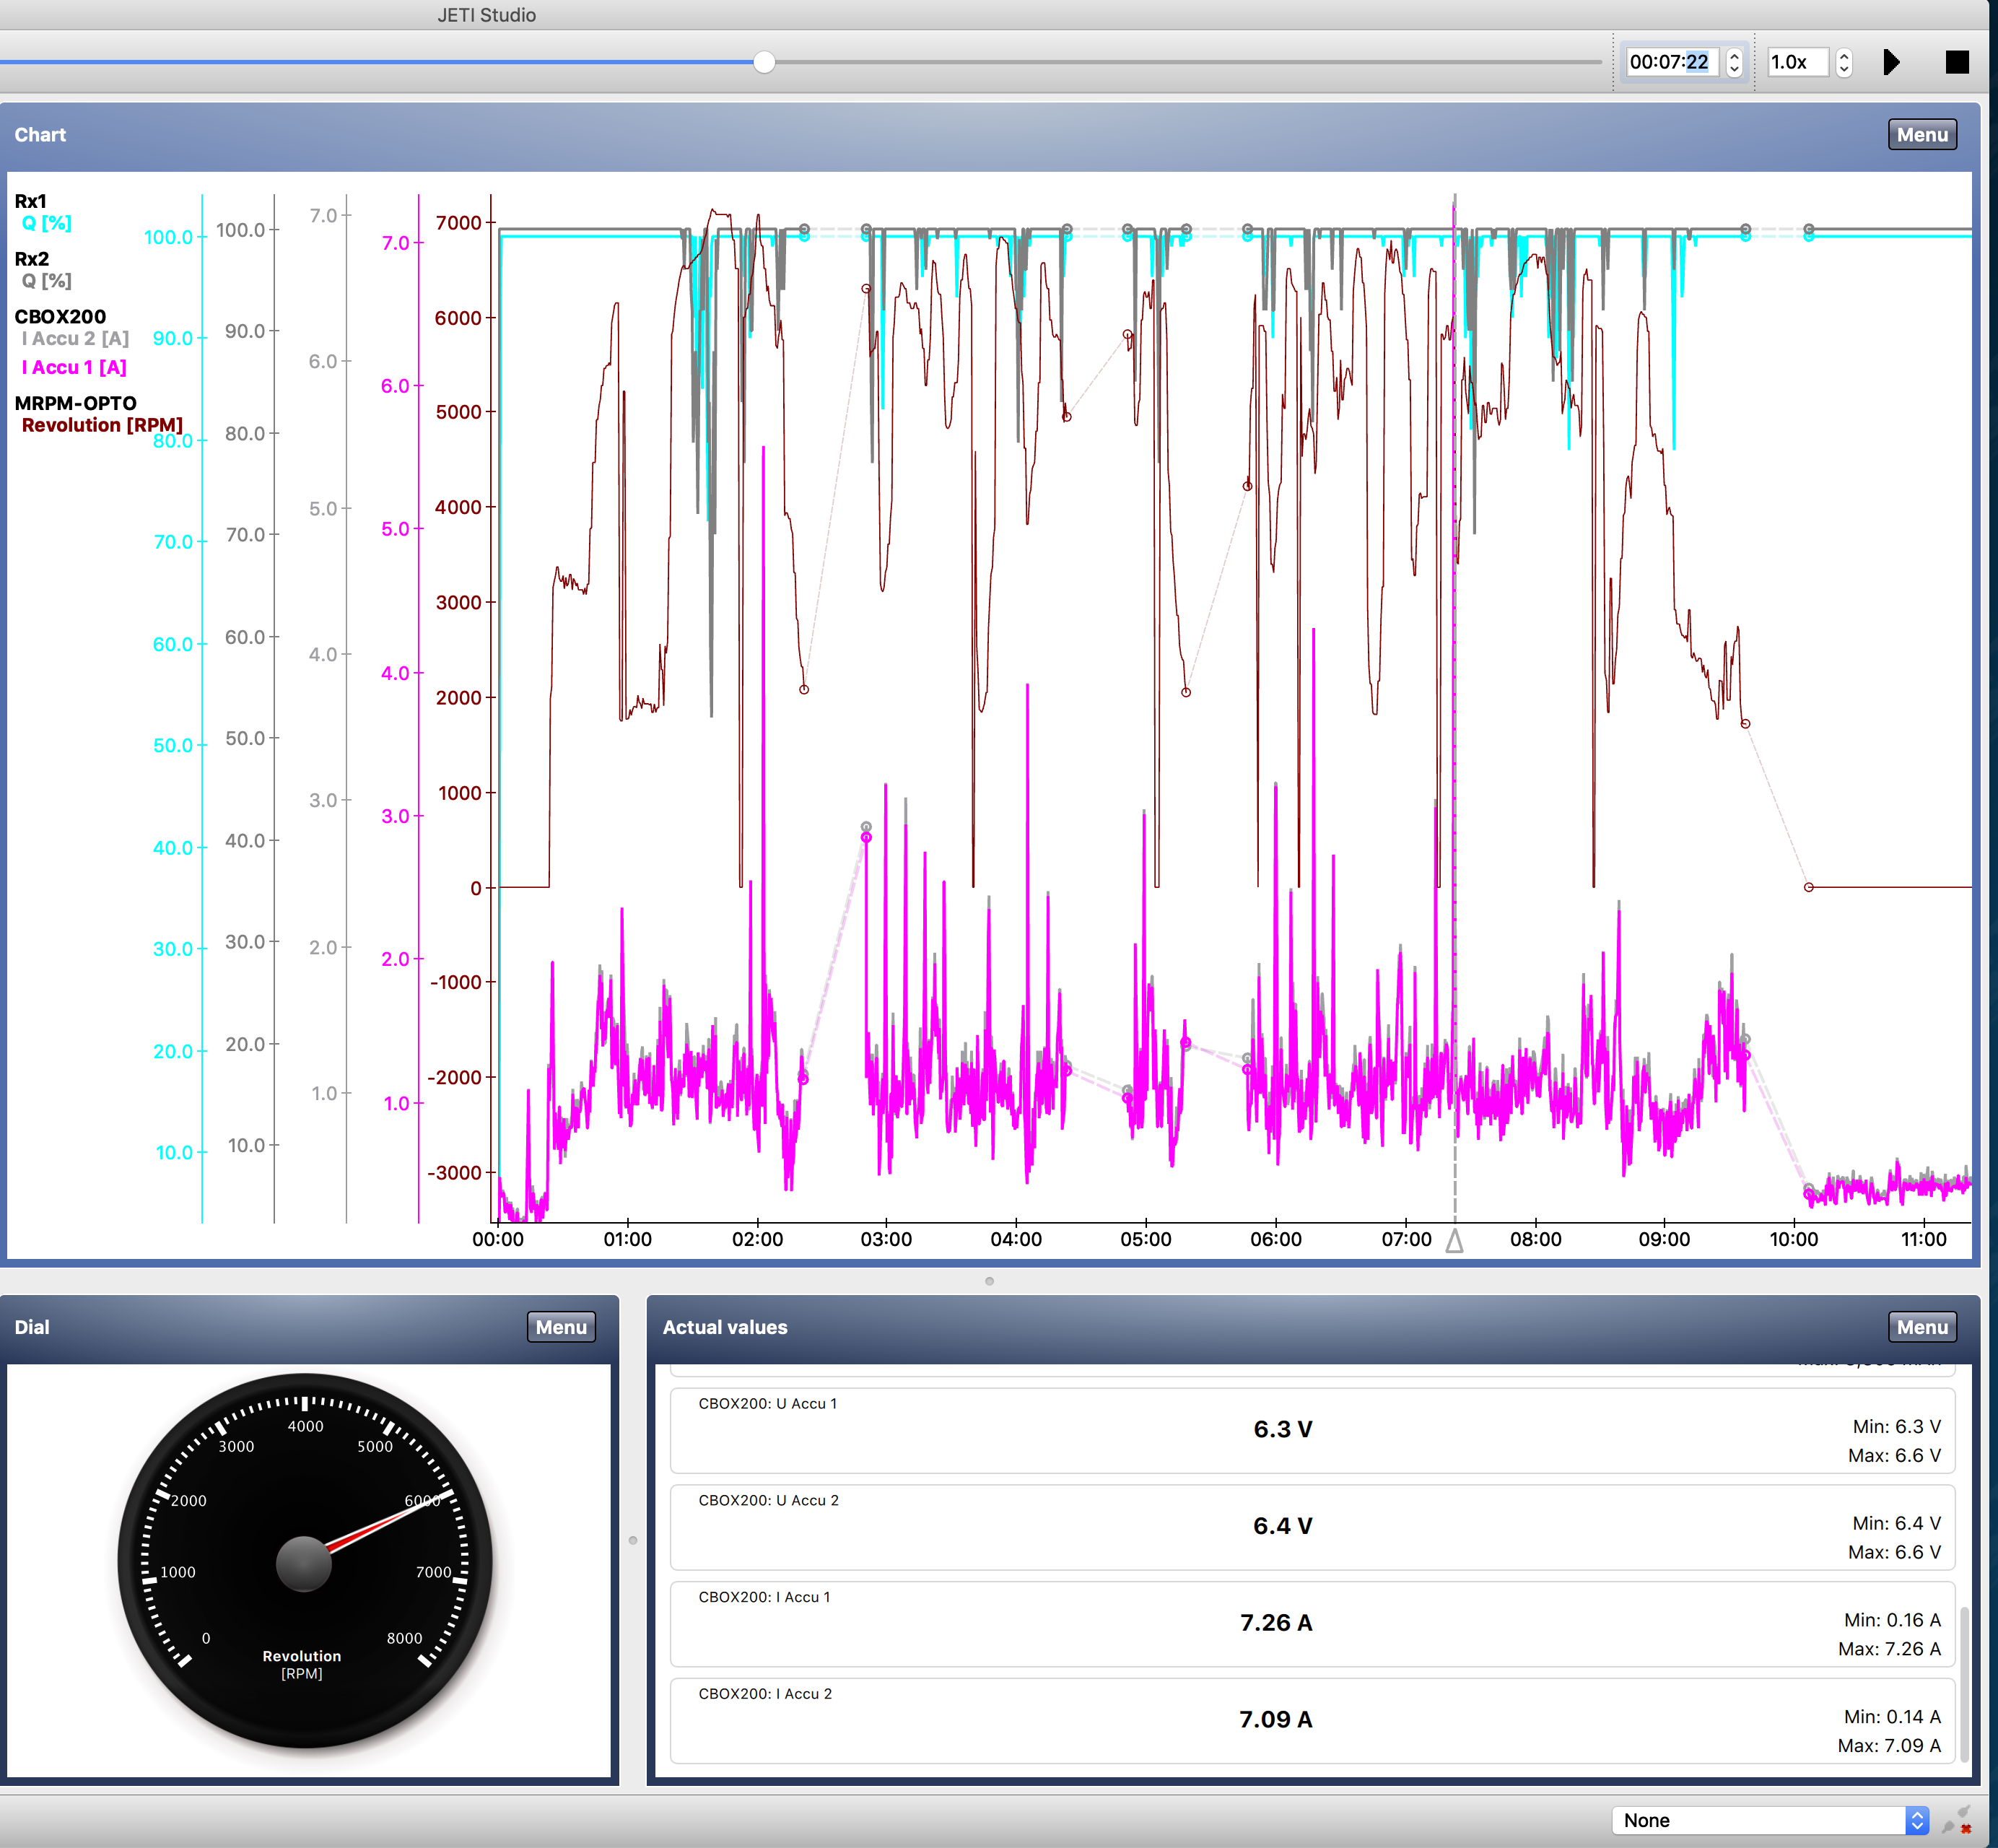This screenshot has height=1848, width=1998.
Task: Open the None device dropdown
Action: point(1769,1820)
